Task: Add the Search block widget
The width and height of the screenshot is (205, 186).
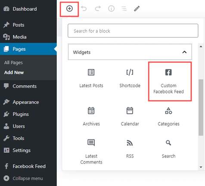Action: click(x=168, y=149)
